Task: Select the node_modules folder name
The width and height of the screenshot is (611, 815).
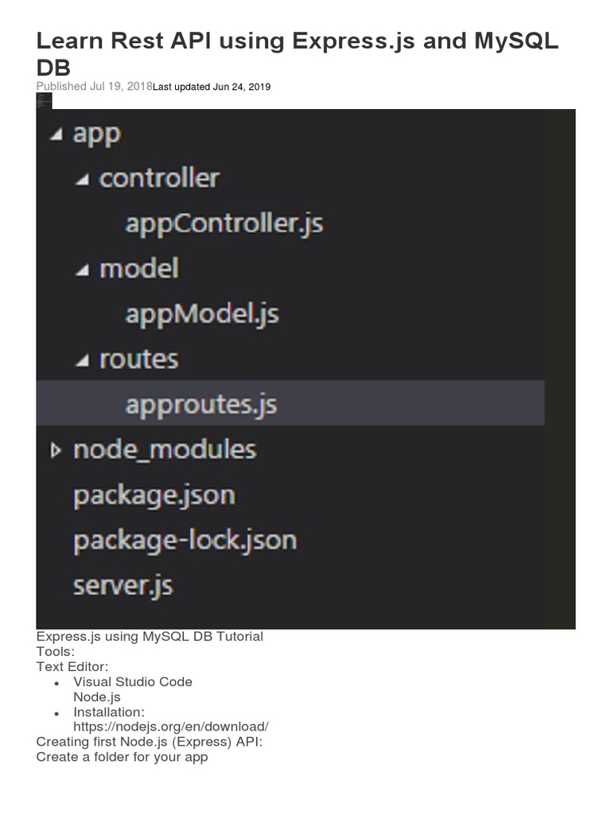Action: tap(164, 450)
